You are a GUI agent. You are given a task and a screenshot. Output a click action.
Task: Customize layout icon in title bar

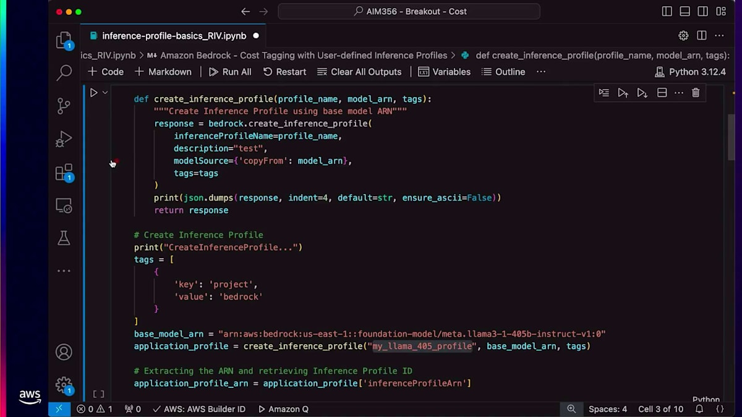721,11
